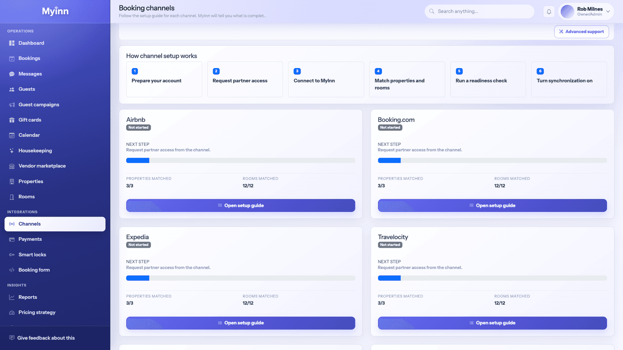
Task: Click the Expedia Not started badge
Action: click(138, 245)
